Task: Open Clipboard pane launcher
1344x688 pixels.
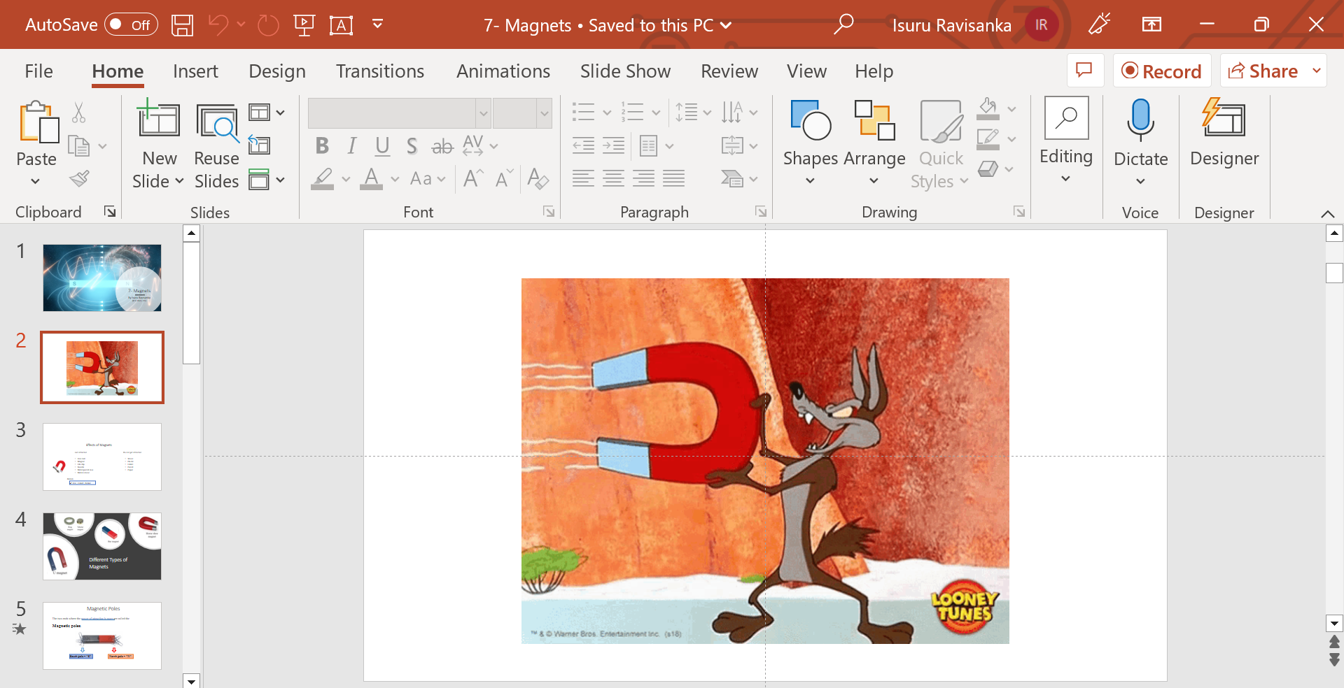Action: (x=110, y=211)
